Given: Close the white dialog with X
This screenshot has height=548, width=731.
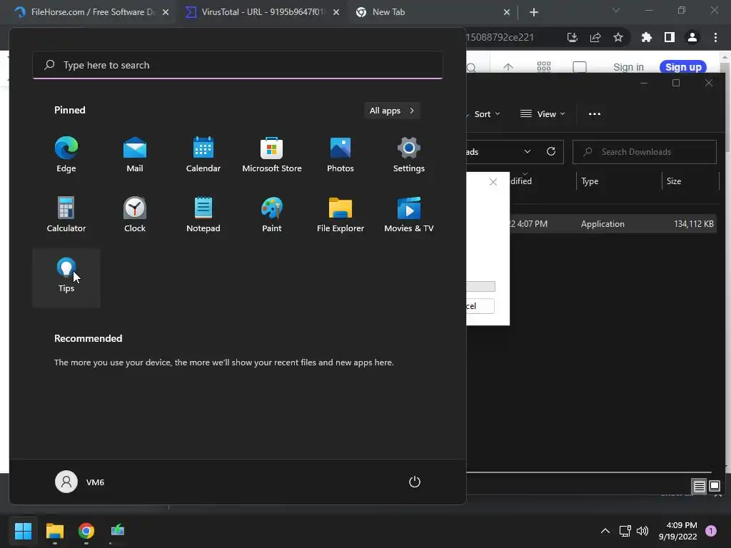Looking at the screenshot, I should [x=493, y=182].
